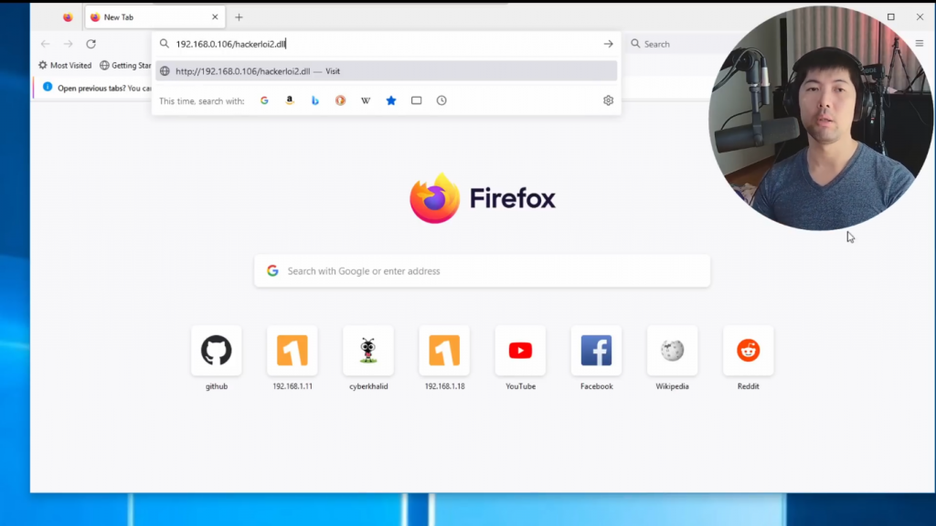Screen dimensions: 936x526
Task: Click the search magnifier in address bar
Action: (x=165, y=44)
